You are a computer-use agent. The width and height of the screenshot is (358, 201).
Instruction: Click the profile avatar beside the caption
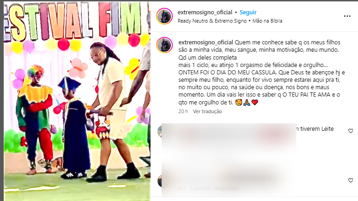click(164, 45)
